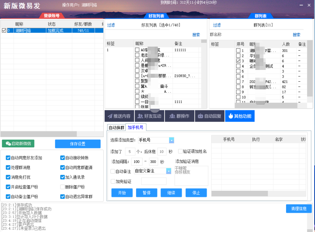Enable 验证语加姓名 checkbox
Screen dimensions: 315x232
pos(181,151)
